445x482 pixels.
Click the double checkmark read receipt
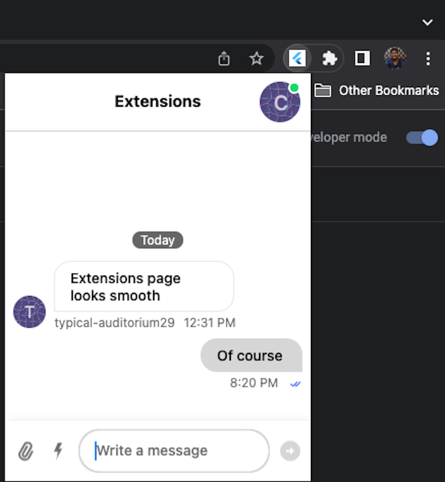point(296,383)
